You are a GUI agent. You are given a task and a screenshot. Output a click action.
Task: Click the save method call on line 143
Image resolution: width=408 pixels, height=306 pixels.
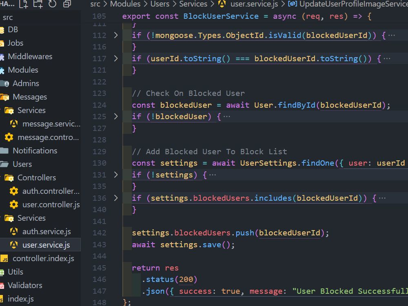point(211,244)
